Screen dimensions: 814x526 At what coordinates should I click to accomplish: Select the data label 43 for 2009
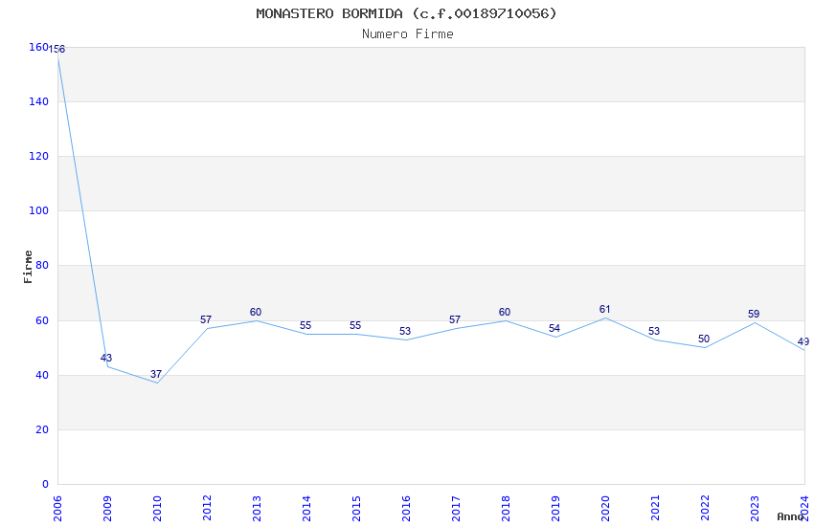106,358
